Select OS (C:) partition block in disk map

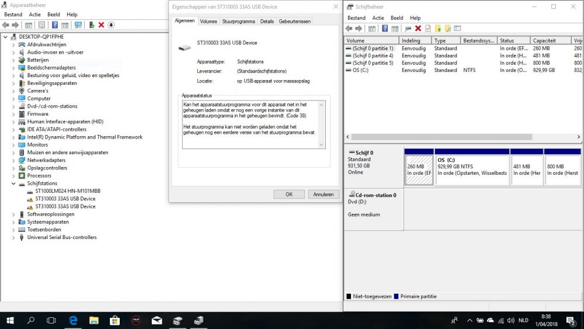point(471,169)
